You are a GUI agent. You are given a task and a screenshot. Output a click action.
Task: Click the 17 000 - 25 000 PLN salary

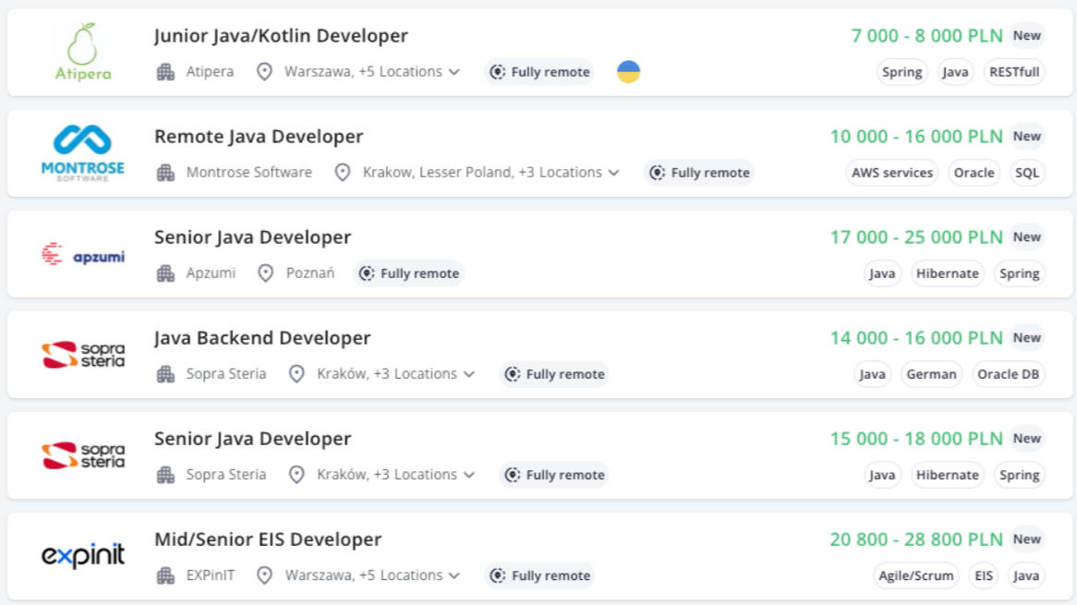tap(915, 237)
